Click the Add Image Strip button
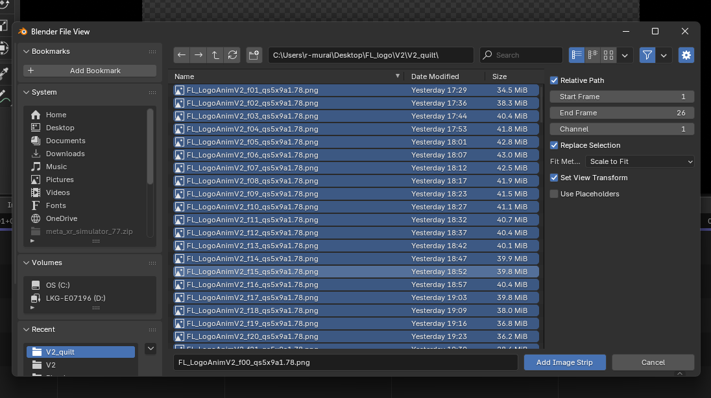Image resolution: width=711 pixels, height=398 pixels. tap(564, 362)
